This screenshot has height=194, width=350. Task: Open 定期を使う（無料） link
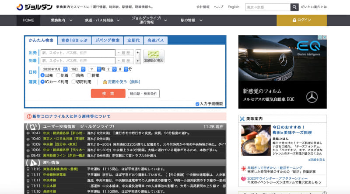[124, 82]
